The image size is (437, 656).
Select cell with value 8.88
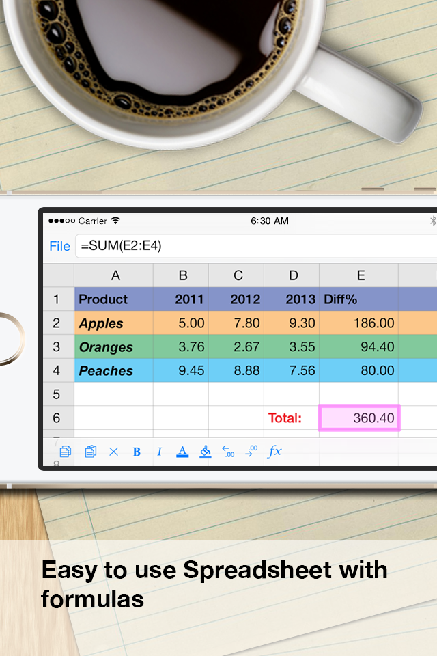[236, 370]
